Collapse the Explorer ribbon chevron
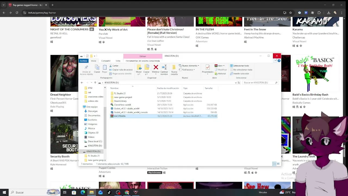The width and height of the screenshot is (348, 196). (x=275, y=61)
